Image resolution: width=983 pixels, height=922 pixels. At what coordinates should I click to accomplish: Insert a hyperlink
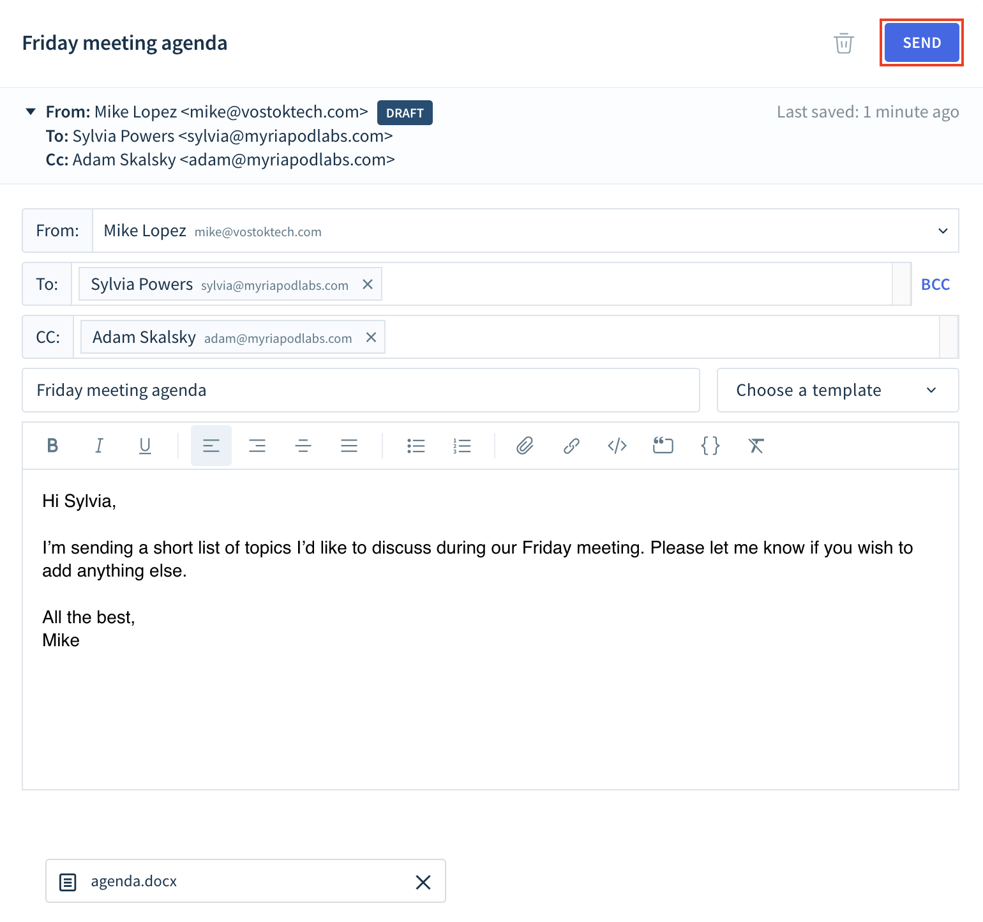[x=571, y=446]
